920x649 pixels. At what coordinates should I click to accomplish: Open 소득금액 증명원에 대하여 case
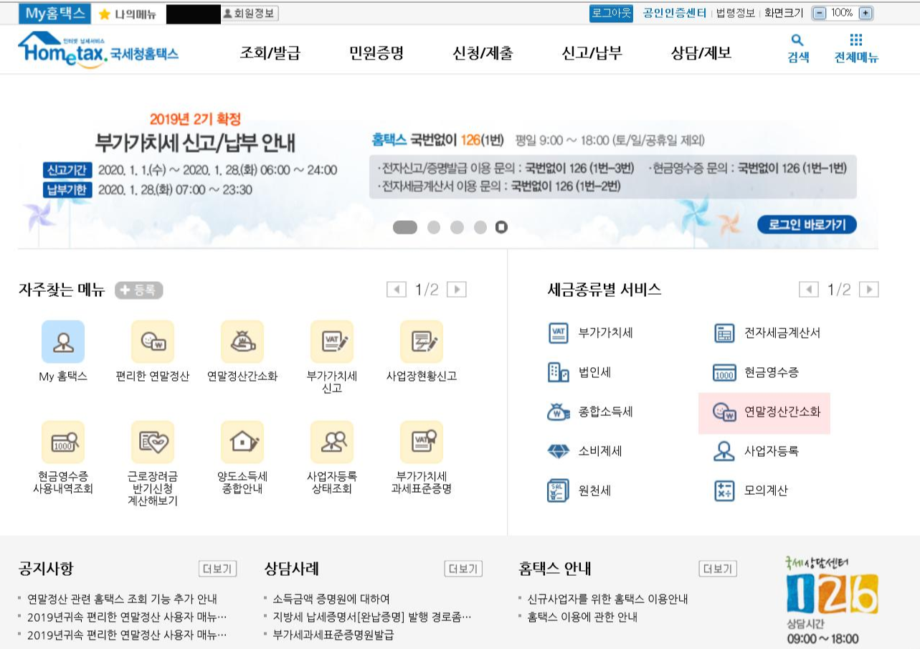click(x=331, y=599)
